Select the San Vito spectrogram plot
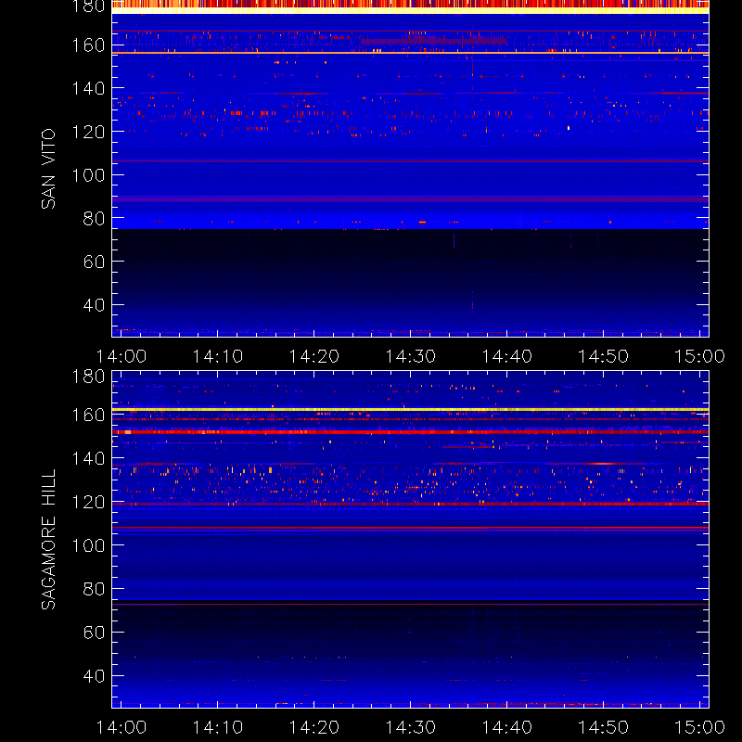The image size is (742, 742). pyautogui.click(x=410, y=169)
